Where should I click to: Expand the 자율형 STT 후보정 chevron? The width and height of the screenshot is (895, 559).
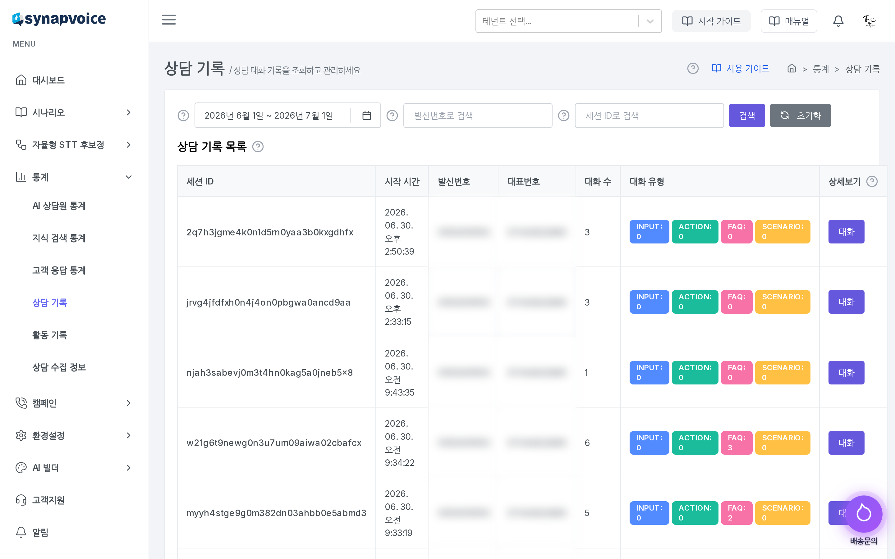[x=128, y=144]
